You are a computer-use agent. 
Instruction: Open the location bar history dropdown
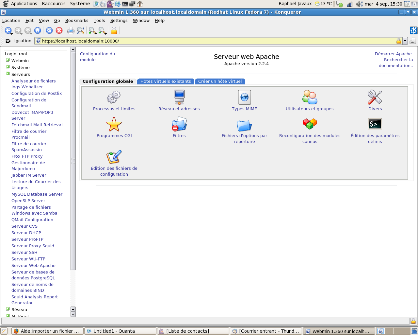pyautogui.click(x=405, y=41)
